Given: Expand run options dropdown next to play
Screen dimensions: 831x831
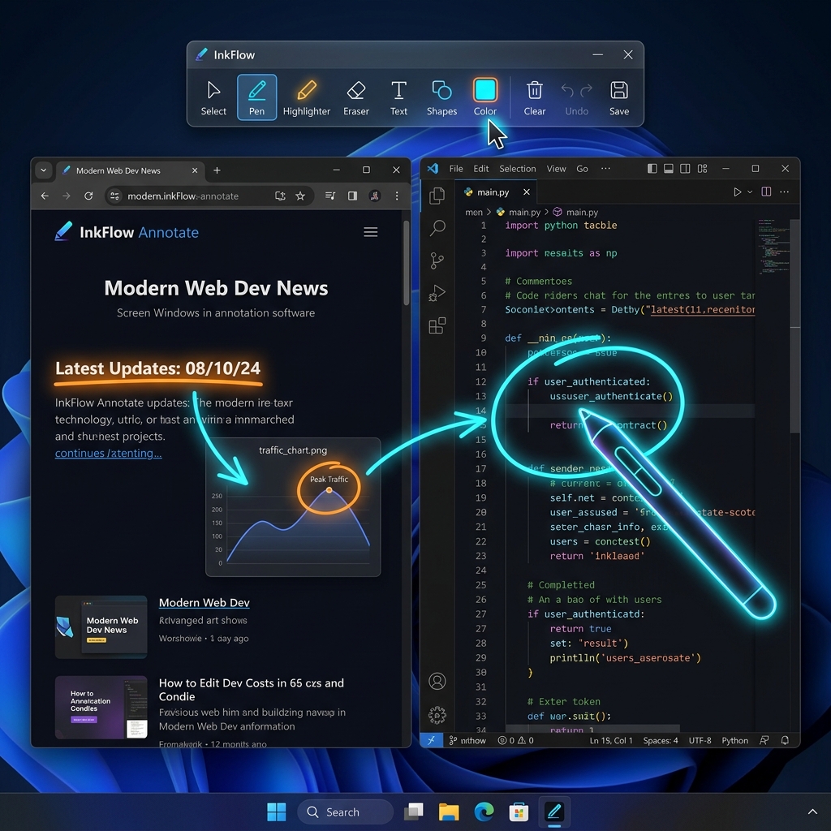Looking at the screenshot, I should tap(750, 192).
